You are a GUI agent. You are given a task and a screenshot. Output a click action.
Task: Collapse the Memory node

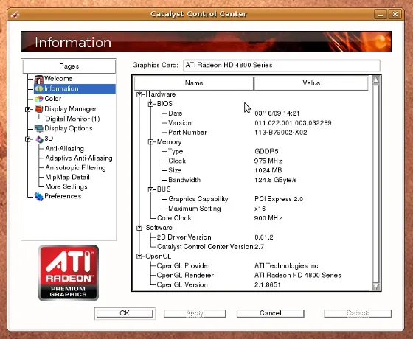(x=150, y=142)
